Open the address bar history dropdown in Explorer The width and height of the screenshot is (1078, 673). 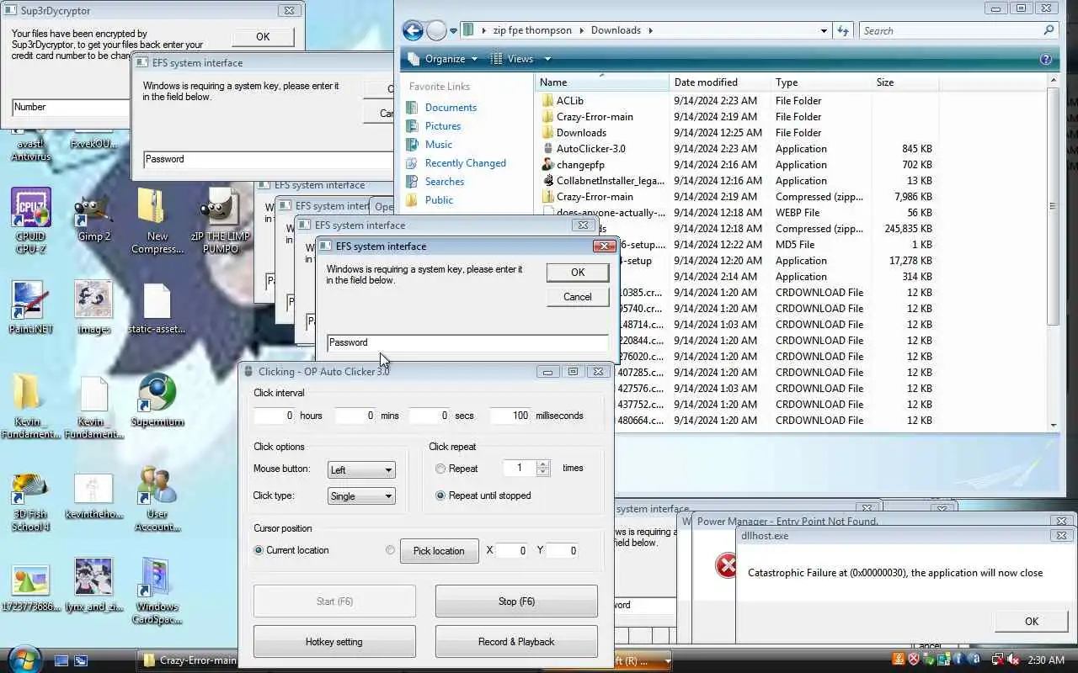tap(824, 30)
